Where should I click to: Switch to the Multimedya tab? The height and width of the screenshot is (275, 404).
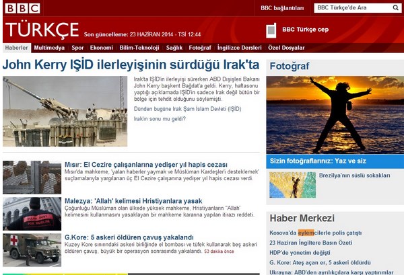point(49,48)
